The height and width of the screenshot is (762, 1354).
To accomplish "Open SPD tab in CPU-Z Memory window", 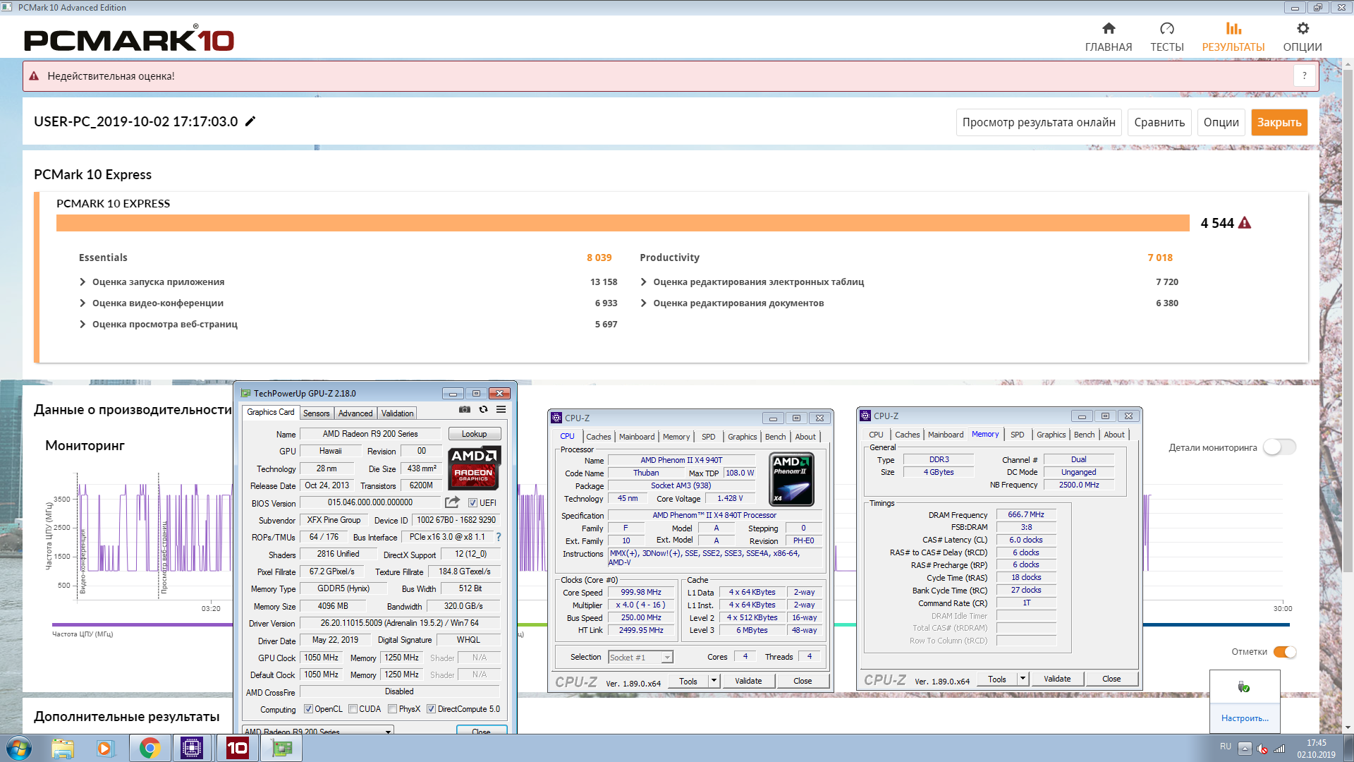I will pos(1017,435).
